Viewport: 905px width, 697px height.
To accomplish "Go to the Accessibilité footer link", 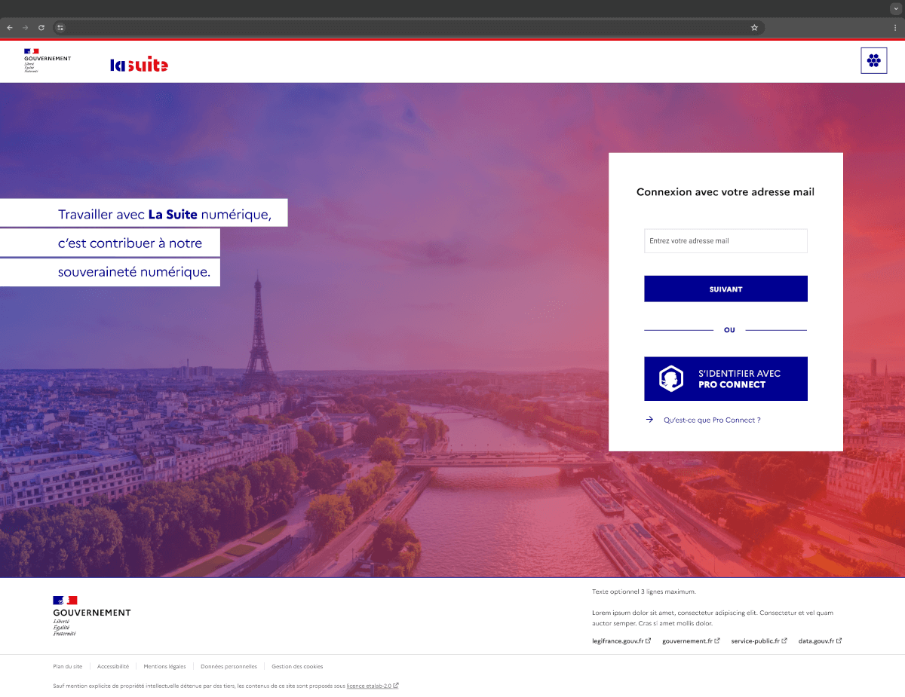I will coord(113,666).
